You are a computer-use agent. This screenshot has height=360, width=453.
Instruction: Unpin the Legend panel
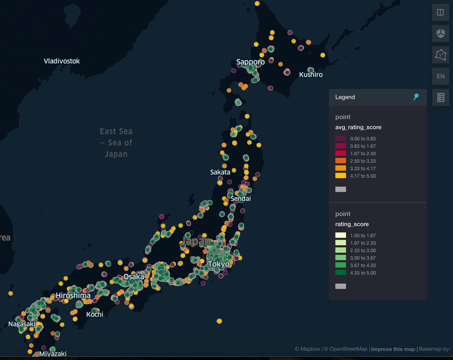(416, 97)
